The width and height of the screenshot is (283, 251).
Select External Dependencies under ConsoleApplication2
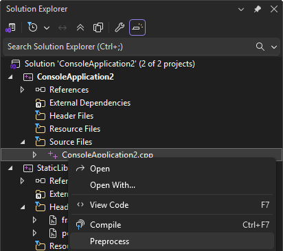click(x=90, y=103)
